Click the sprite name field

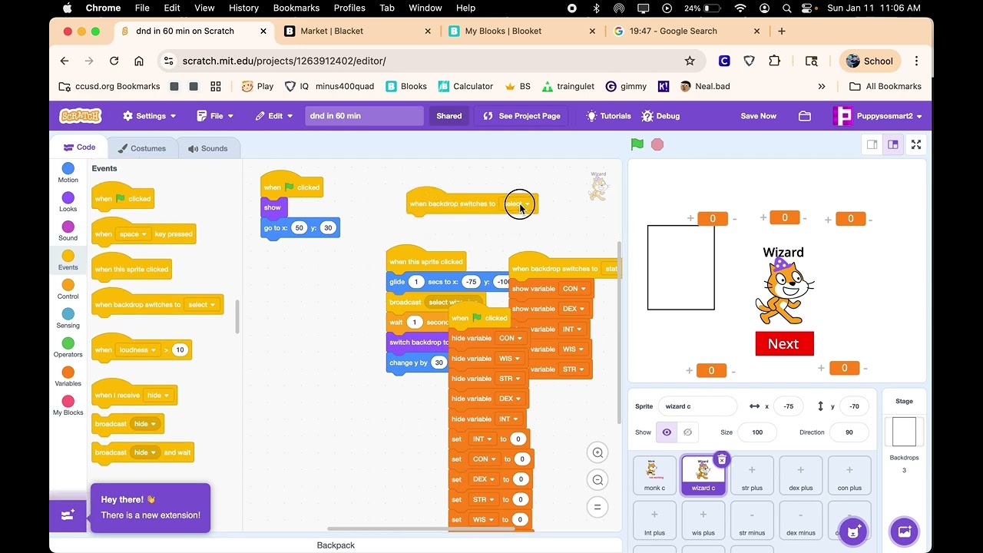[697, 406]
